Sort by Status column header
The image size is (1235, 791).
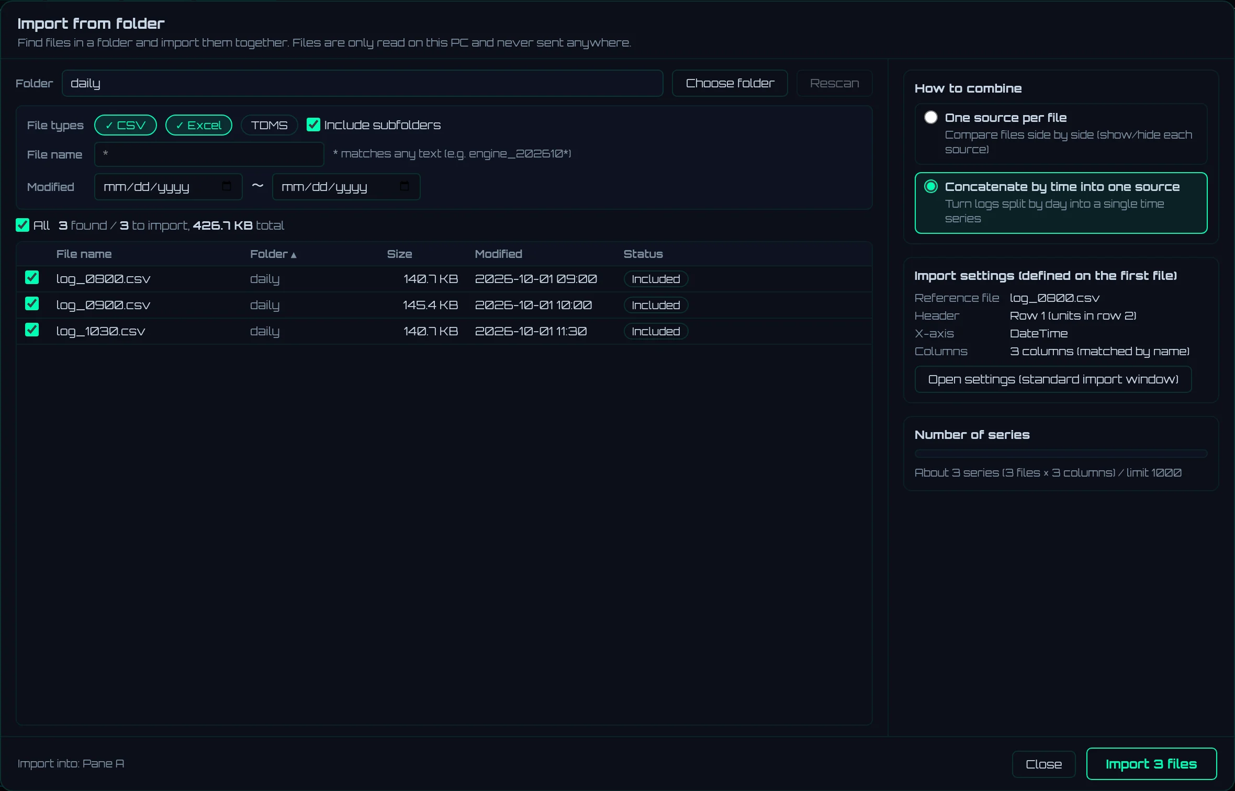coord(643,254)
